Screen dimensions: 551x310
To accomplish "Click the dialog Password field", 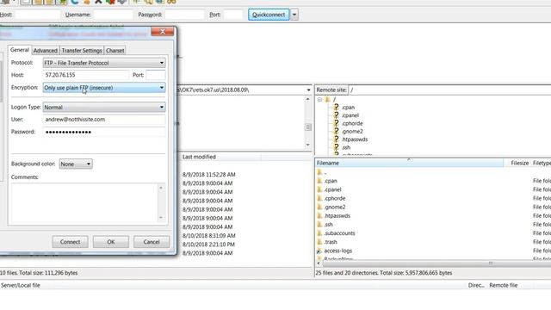I will tap(104, 132).
